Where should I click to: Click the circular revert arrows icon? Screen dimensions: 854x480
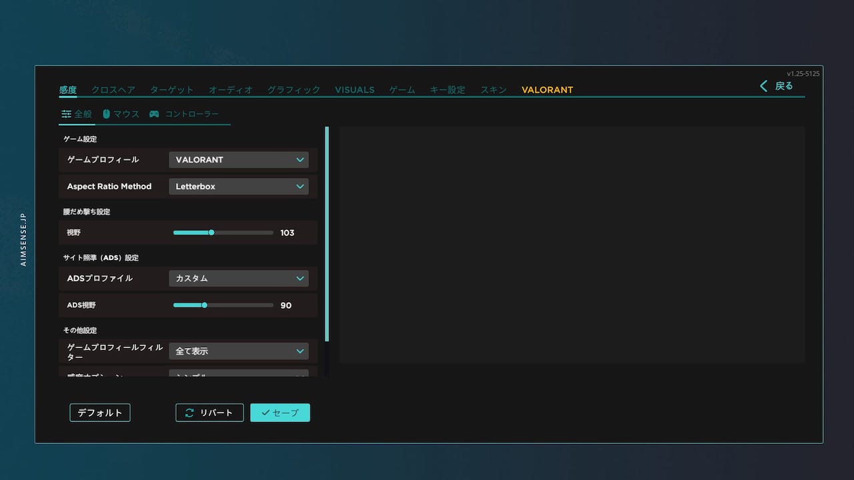click(189, 413)
